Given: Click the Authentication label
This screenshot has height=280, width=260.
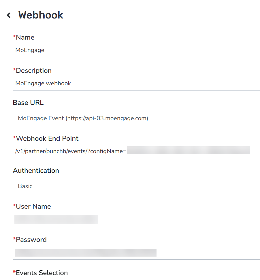Looking at the screenshot, I should pyautogui.click(x=36, y=170).
